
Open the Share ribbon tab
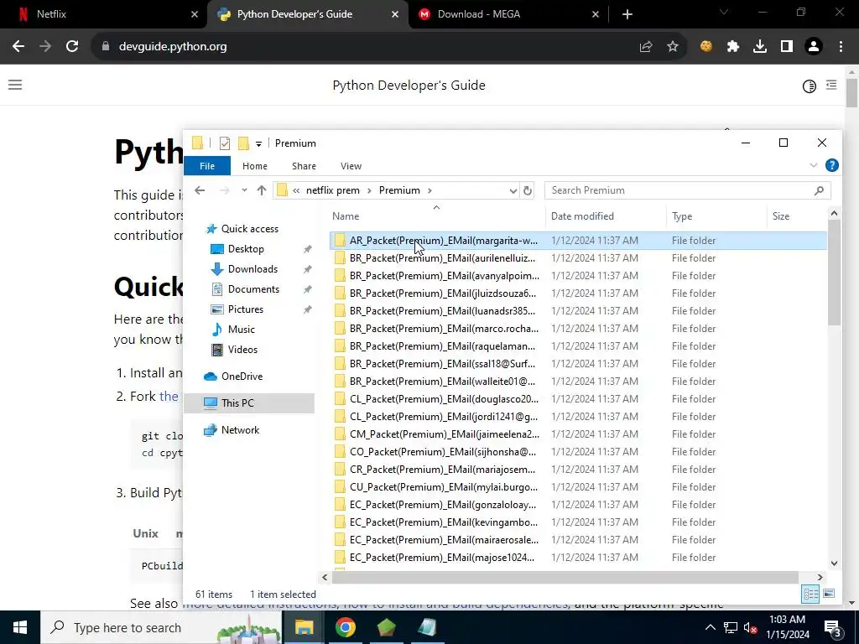pyautogui.click(x=304, y=166)
